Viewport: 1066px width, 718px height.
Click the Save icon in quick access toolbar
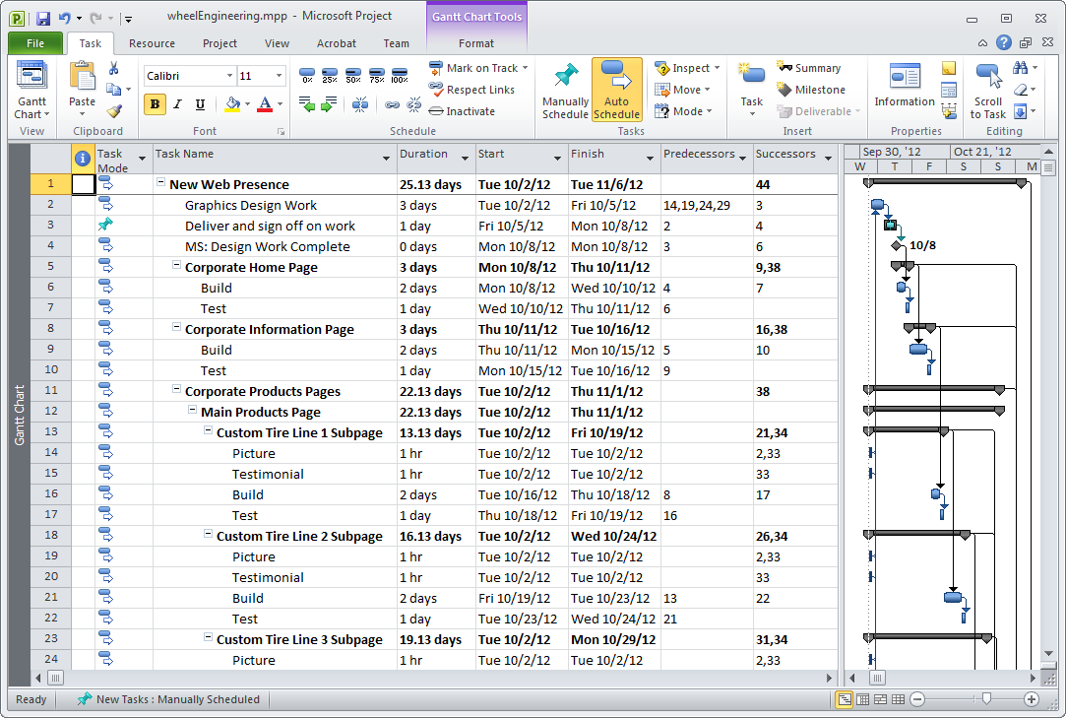43,19
